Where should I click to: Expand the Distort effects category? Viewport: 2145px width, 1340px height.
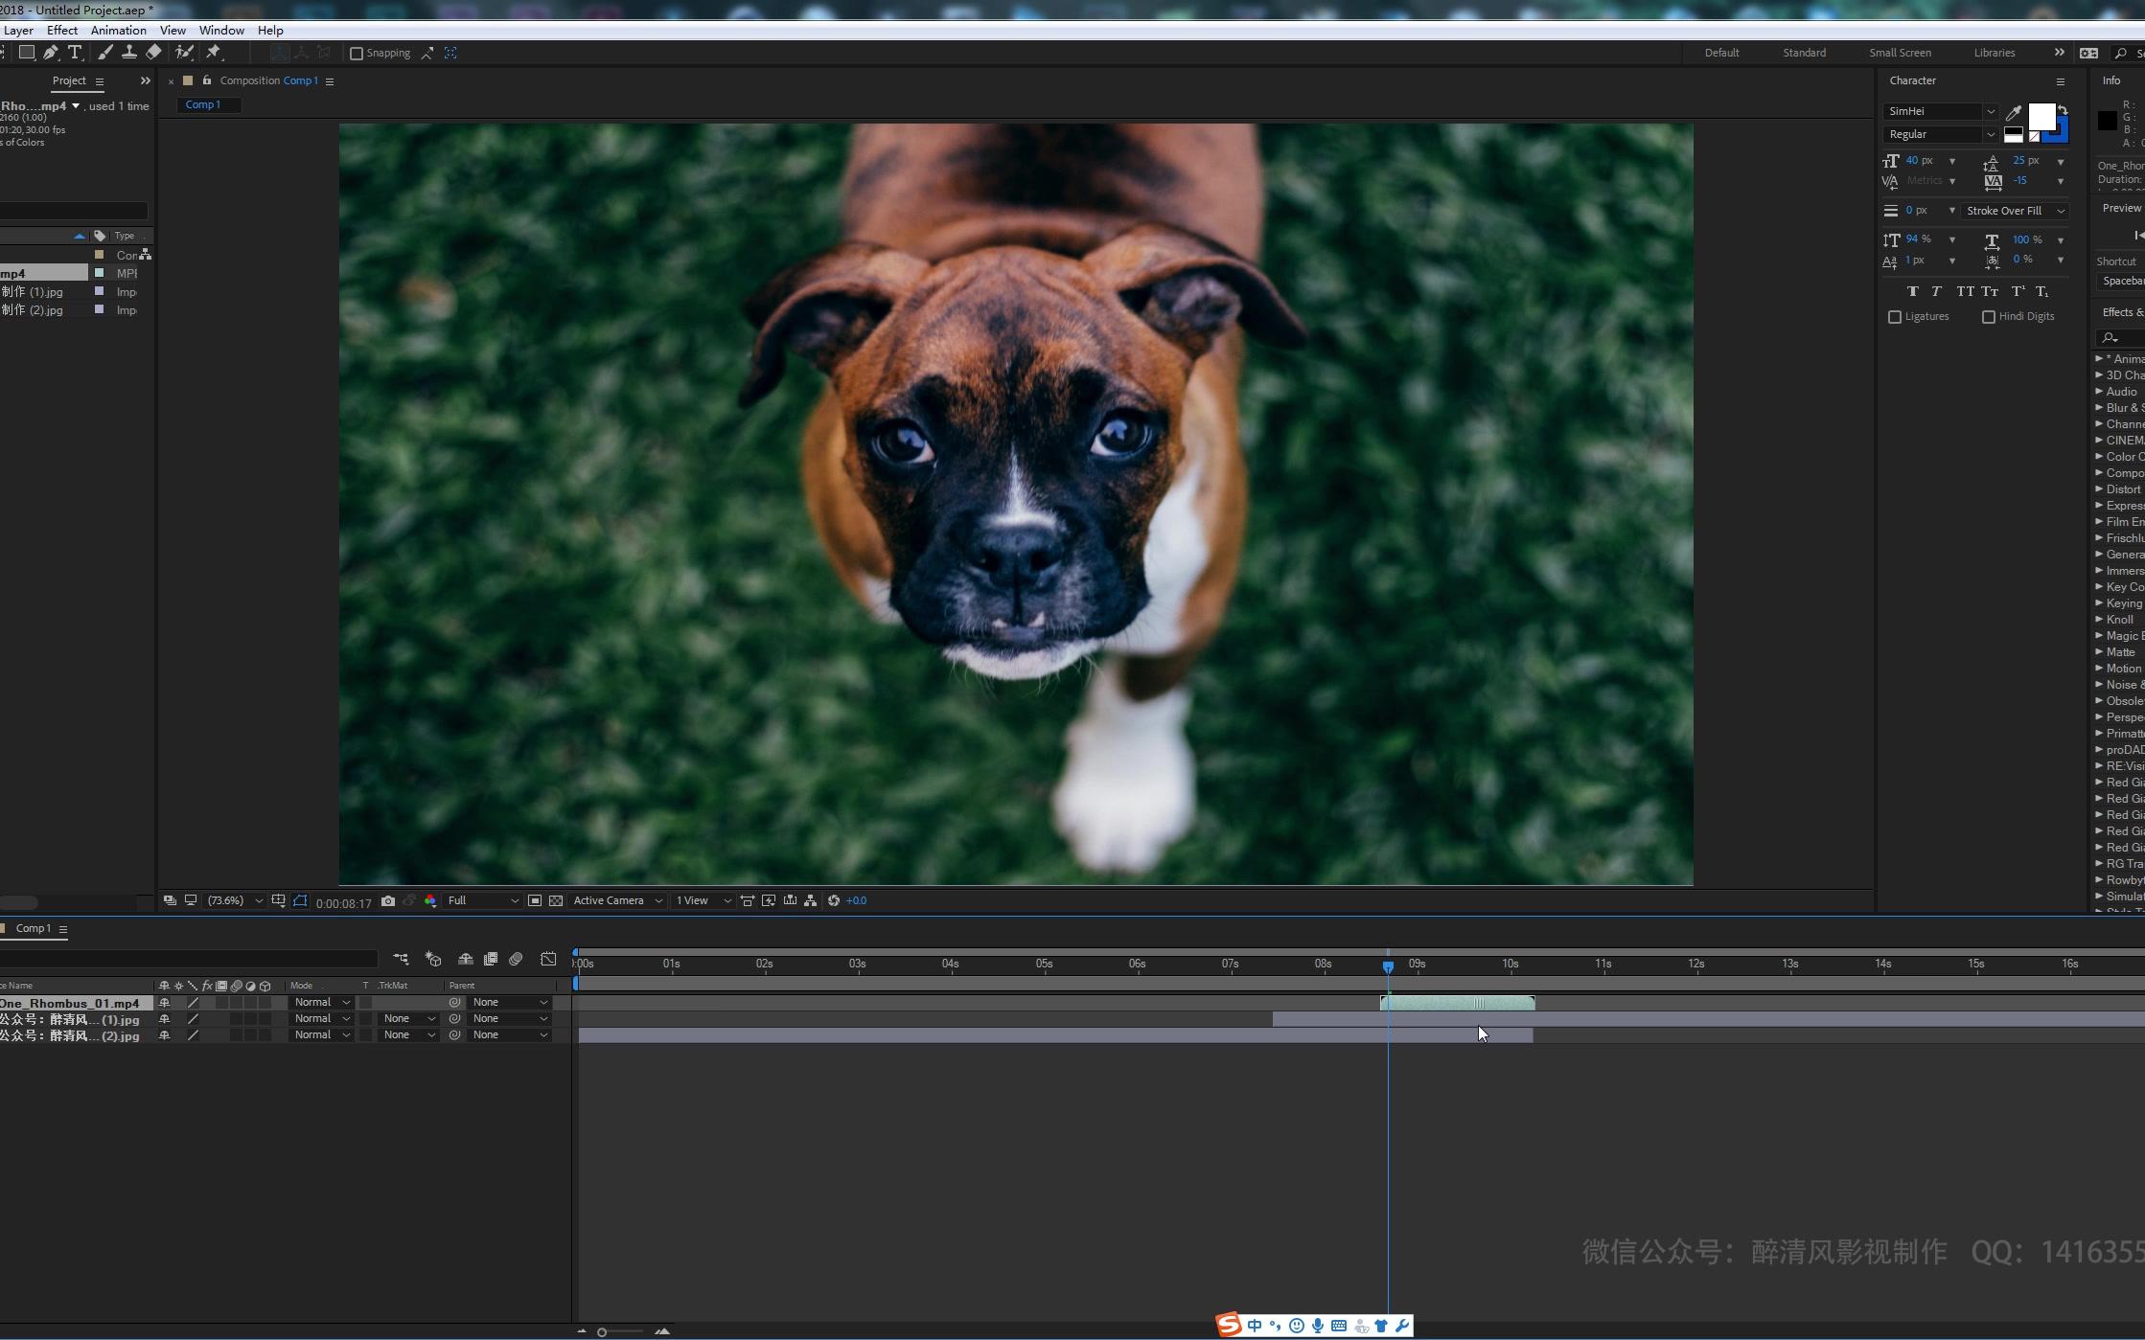(2099, 489)
